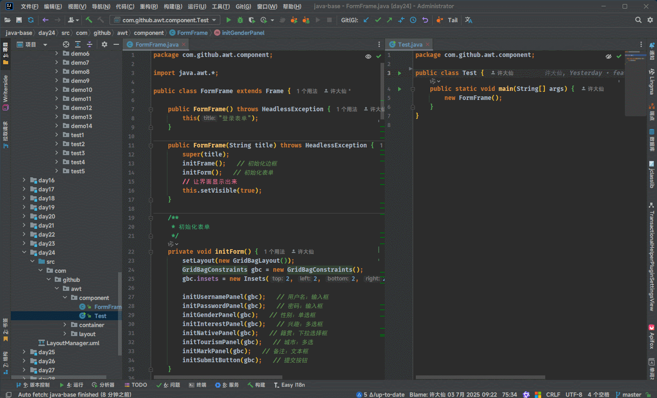
Task: Open the TODO tool window button
Action: pyautogui.click(x=135, y=385)
